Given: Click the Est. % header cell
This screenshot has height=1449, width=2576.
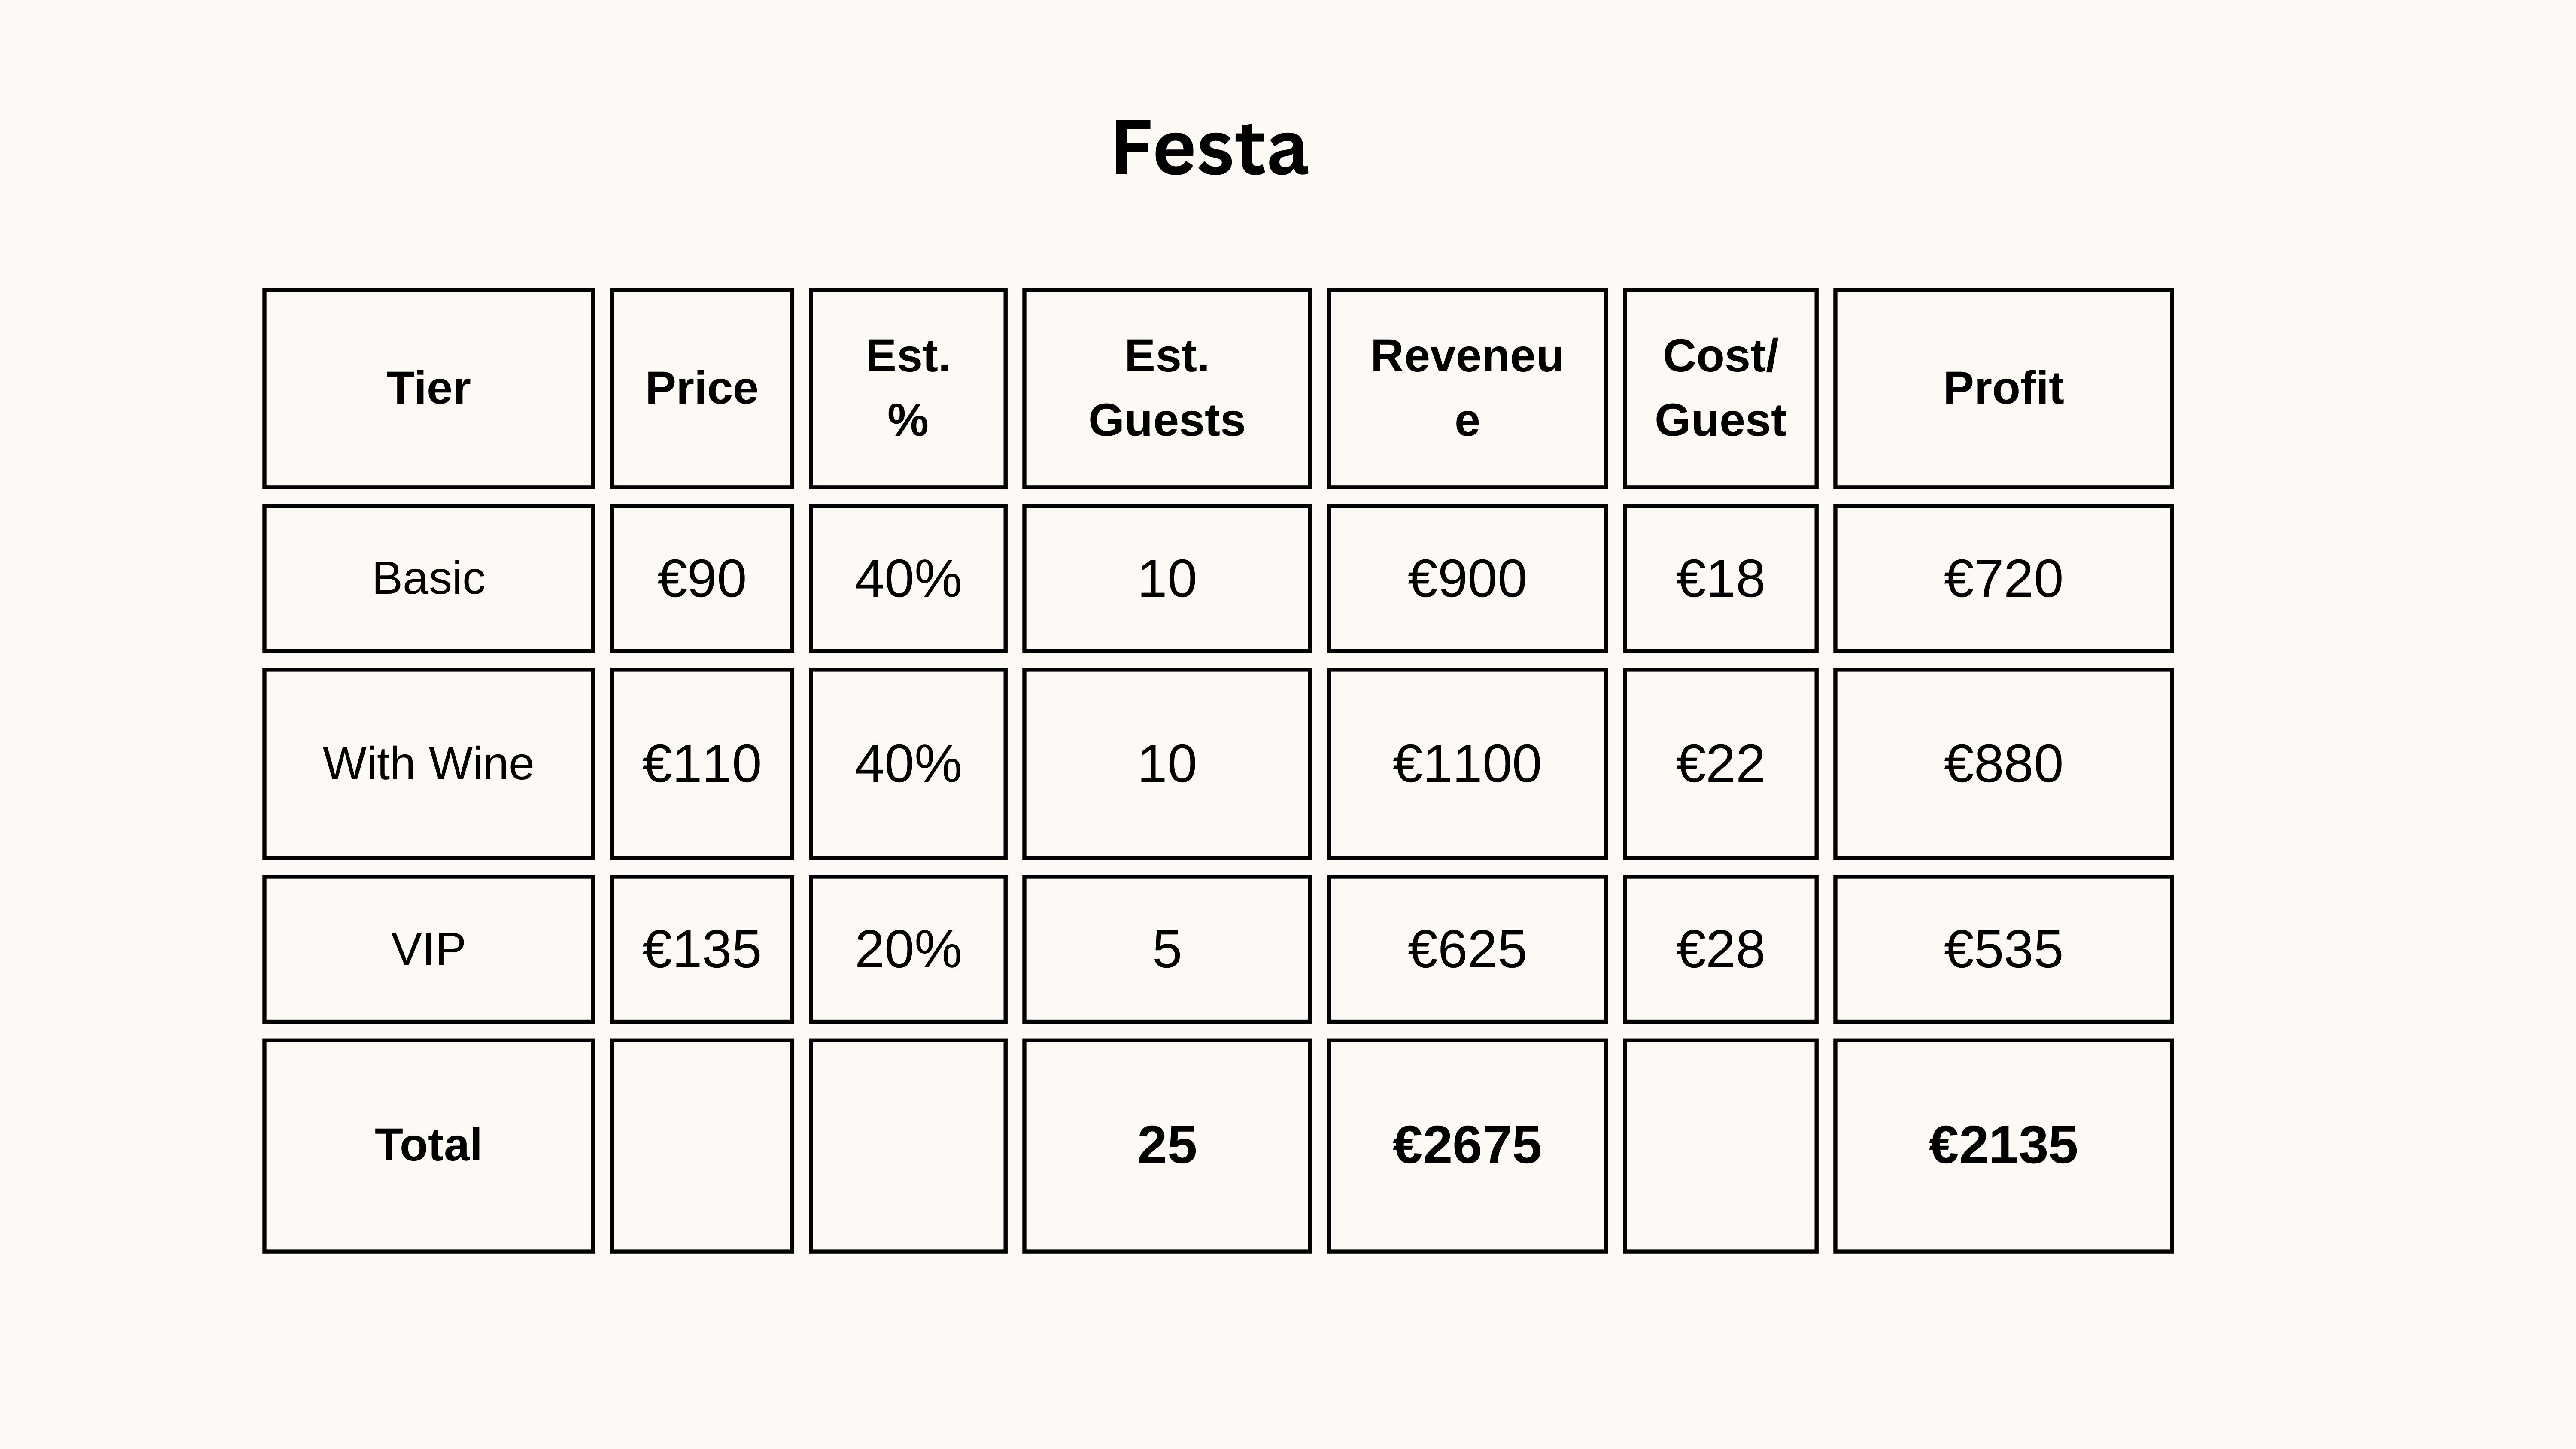Looking at the screenshot, I should point(907,388).
